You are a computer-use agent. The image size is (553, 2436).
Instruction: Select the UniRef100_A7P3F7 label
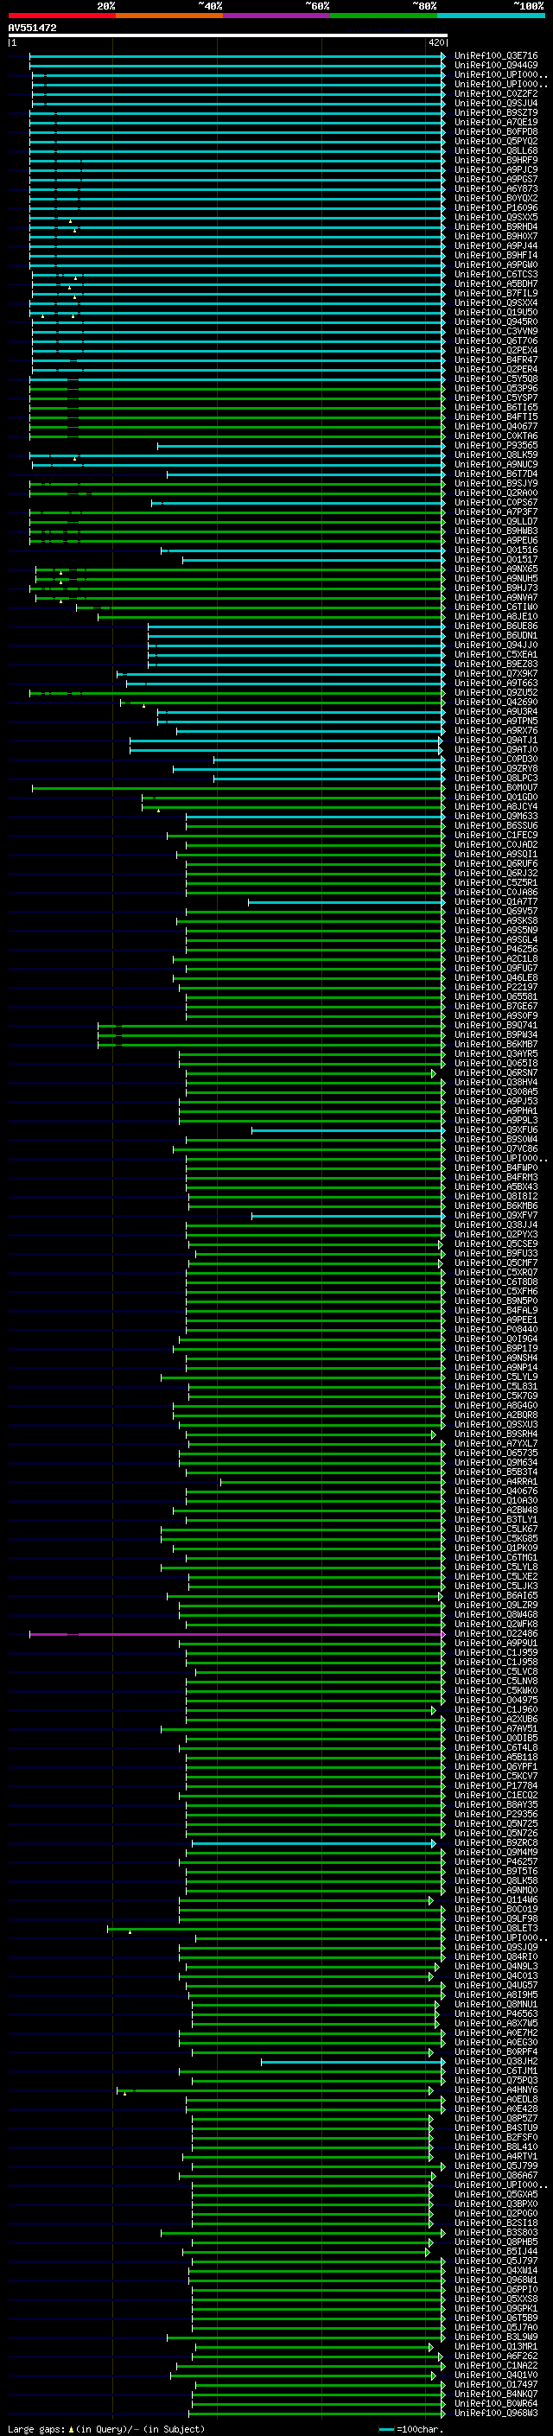point(495,512)
